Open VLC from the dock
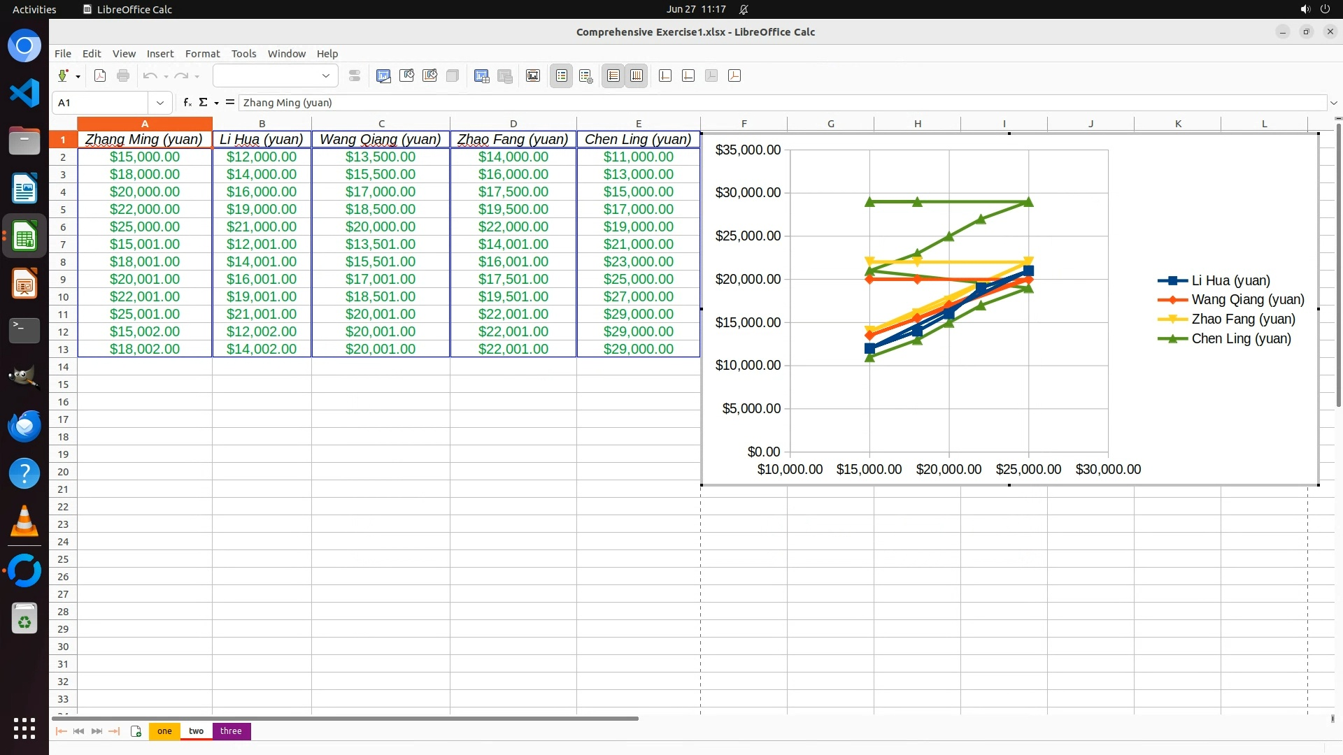1343x755 pixels. [24, 521]
